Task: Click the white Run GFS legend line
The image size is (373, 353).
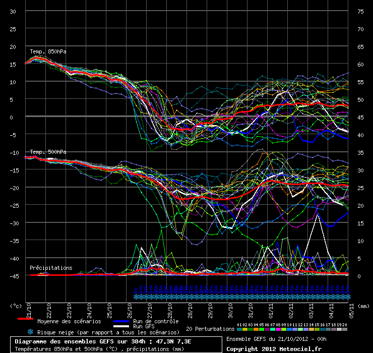Action: coord(121,326)
